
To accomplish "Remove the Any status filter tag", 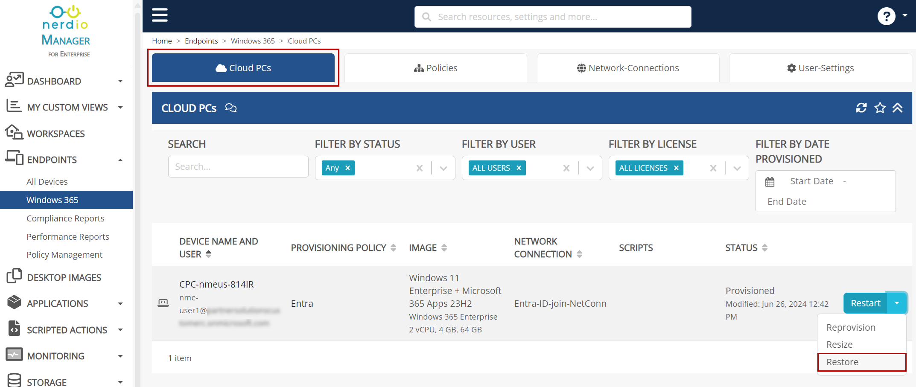I will (x=348, y=168).
